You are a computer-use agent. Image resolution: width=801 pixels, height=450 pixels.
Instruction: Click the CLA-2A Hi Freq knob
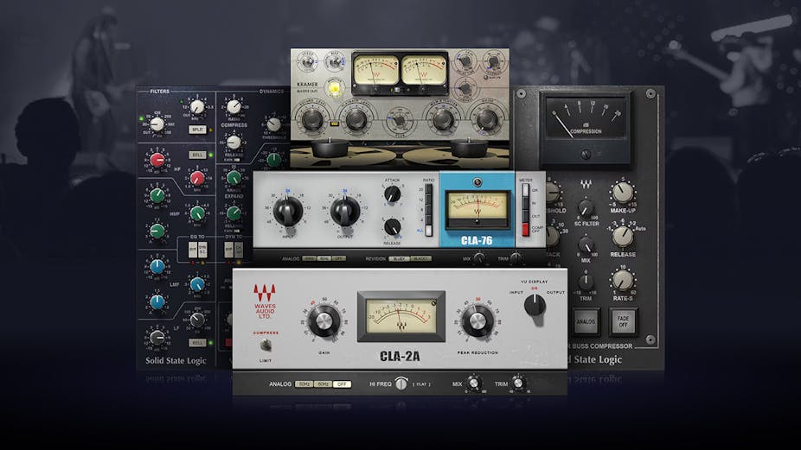point(401,383)
